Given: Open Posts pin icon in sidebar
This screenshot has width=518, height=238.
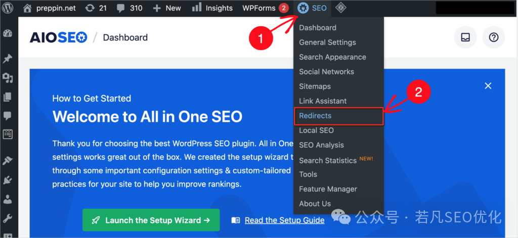Looking at the screenshot, I should (x=8, y=59).
